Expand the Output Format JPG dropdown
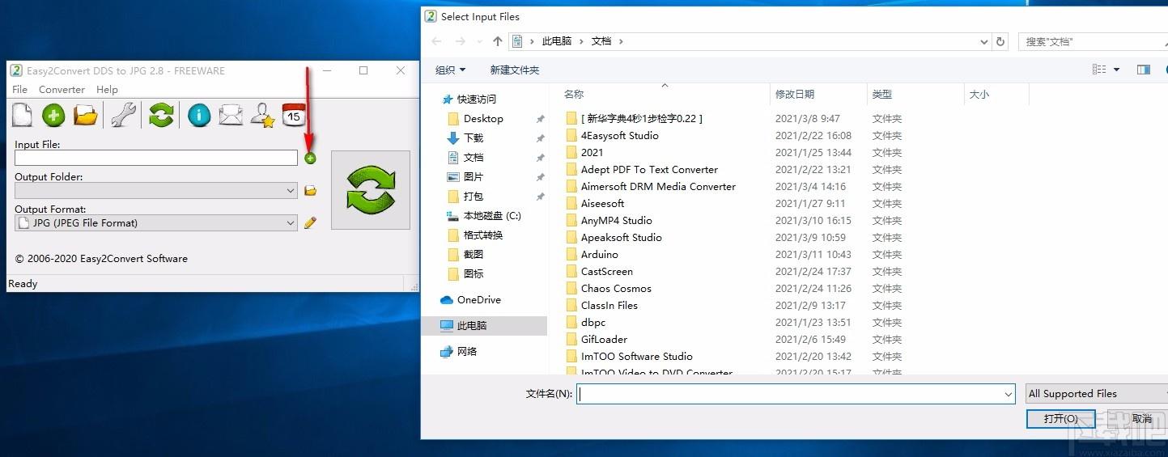 click(291, 222)
